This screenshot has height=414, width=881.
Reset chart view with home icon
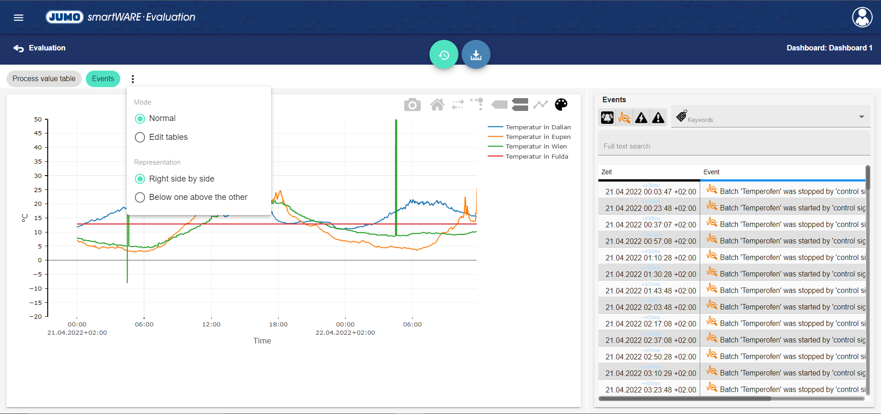[x=437, y=105]
